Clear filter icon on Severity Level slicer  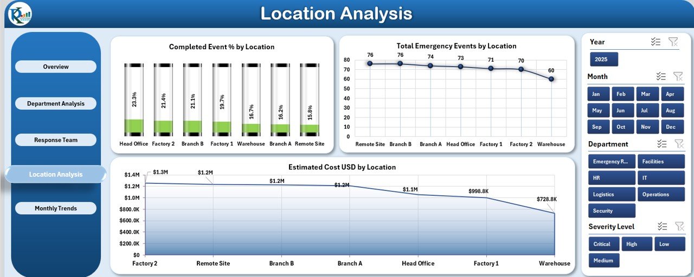tap(679, 226)
